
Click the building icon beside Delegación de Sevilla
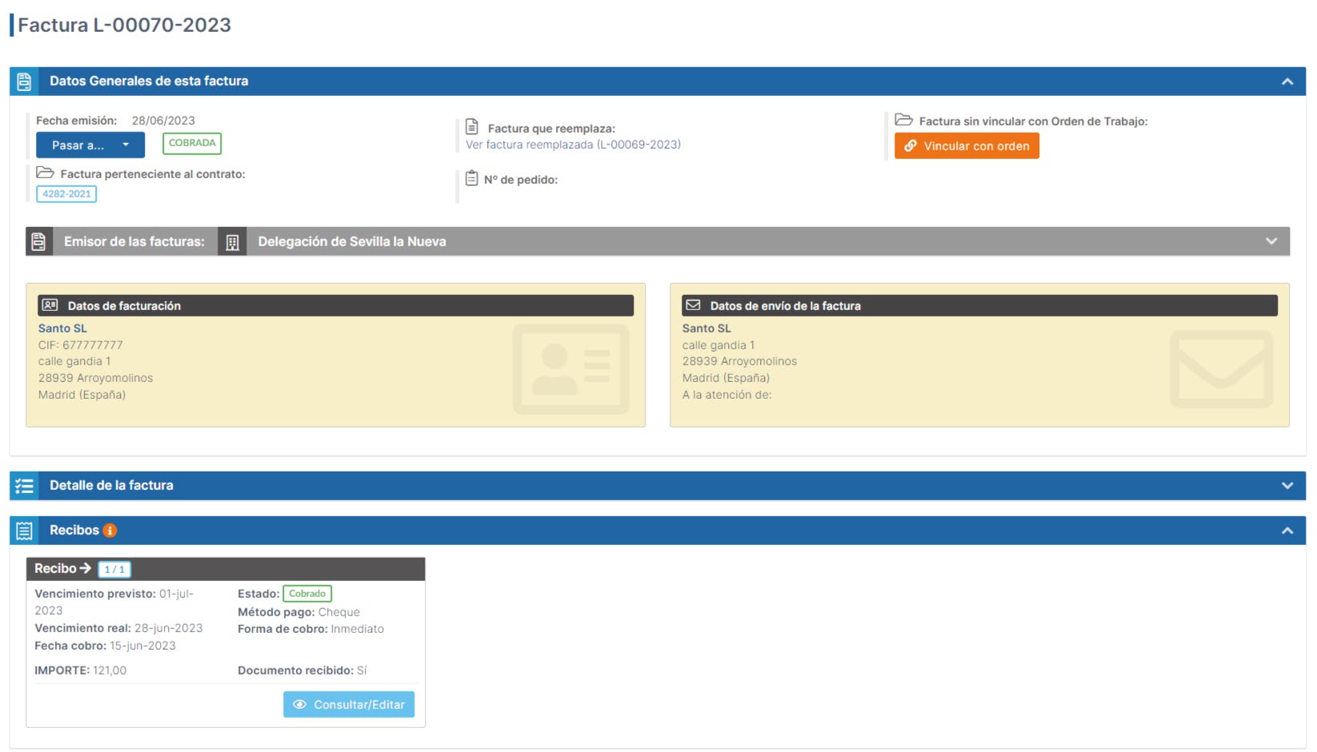(x=232, y=242)
